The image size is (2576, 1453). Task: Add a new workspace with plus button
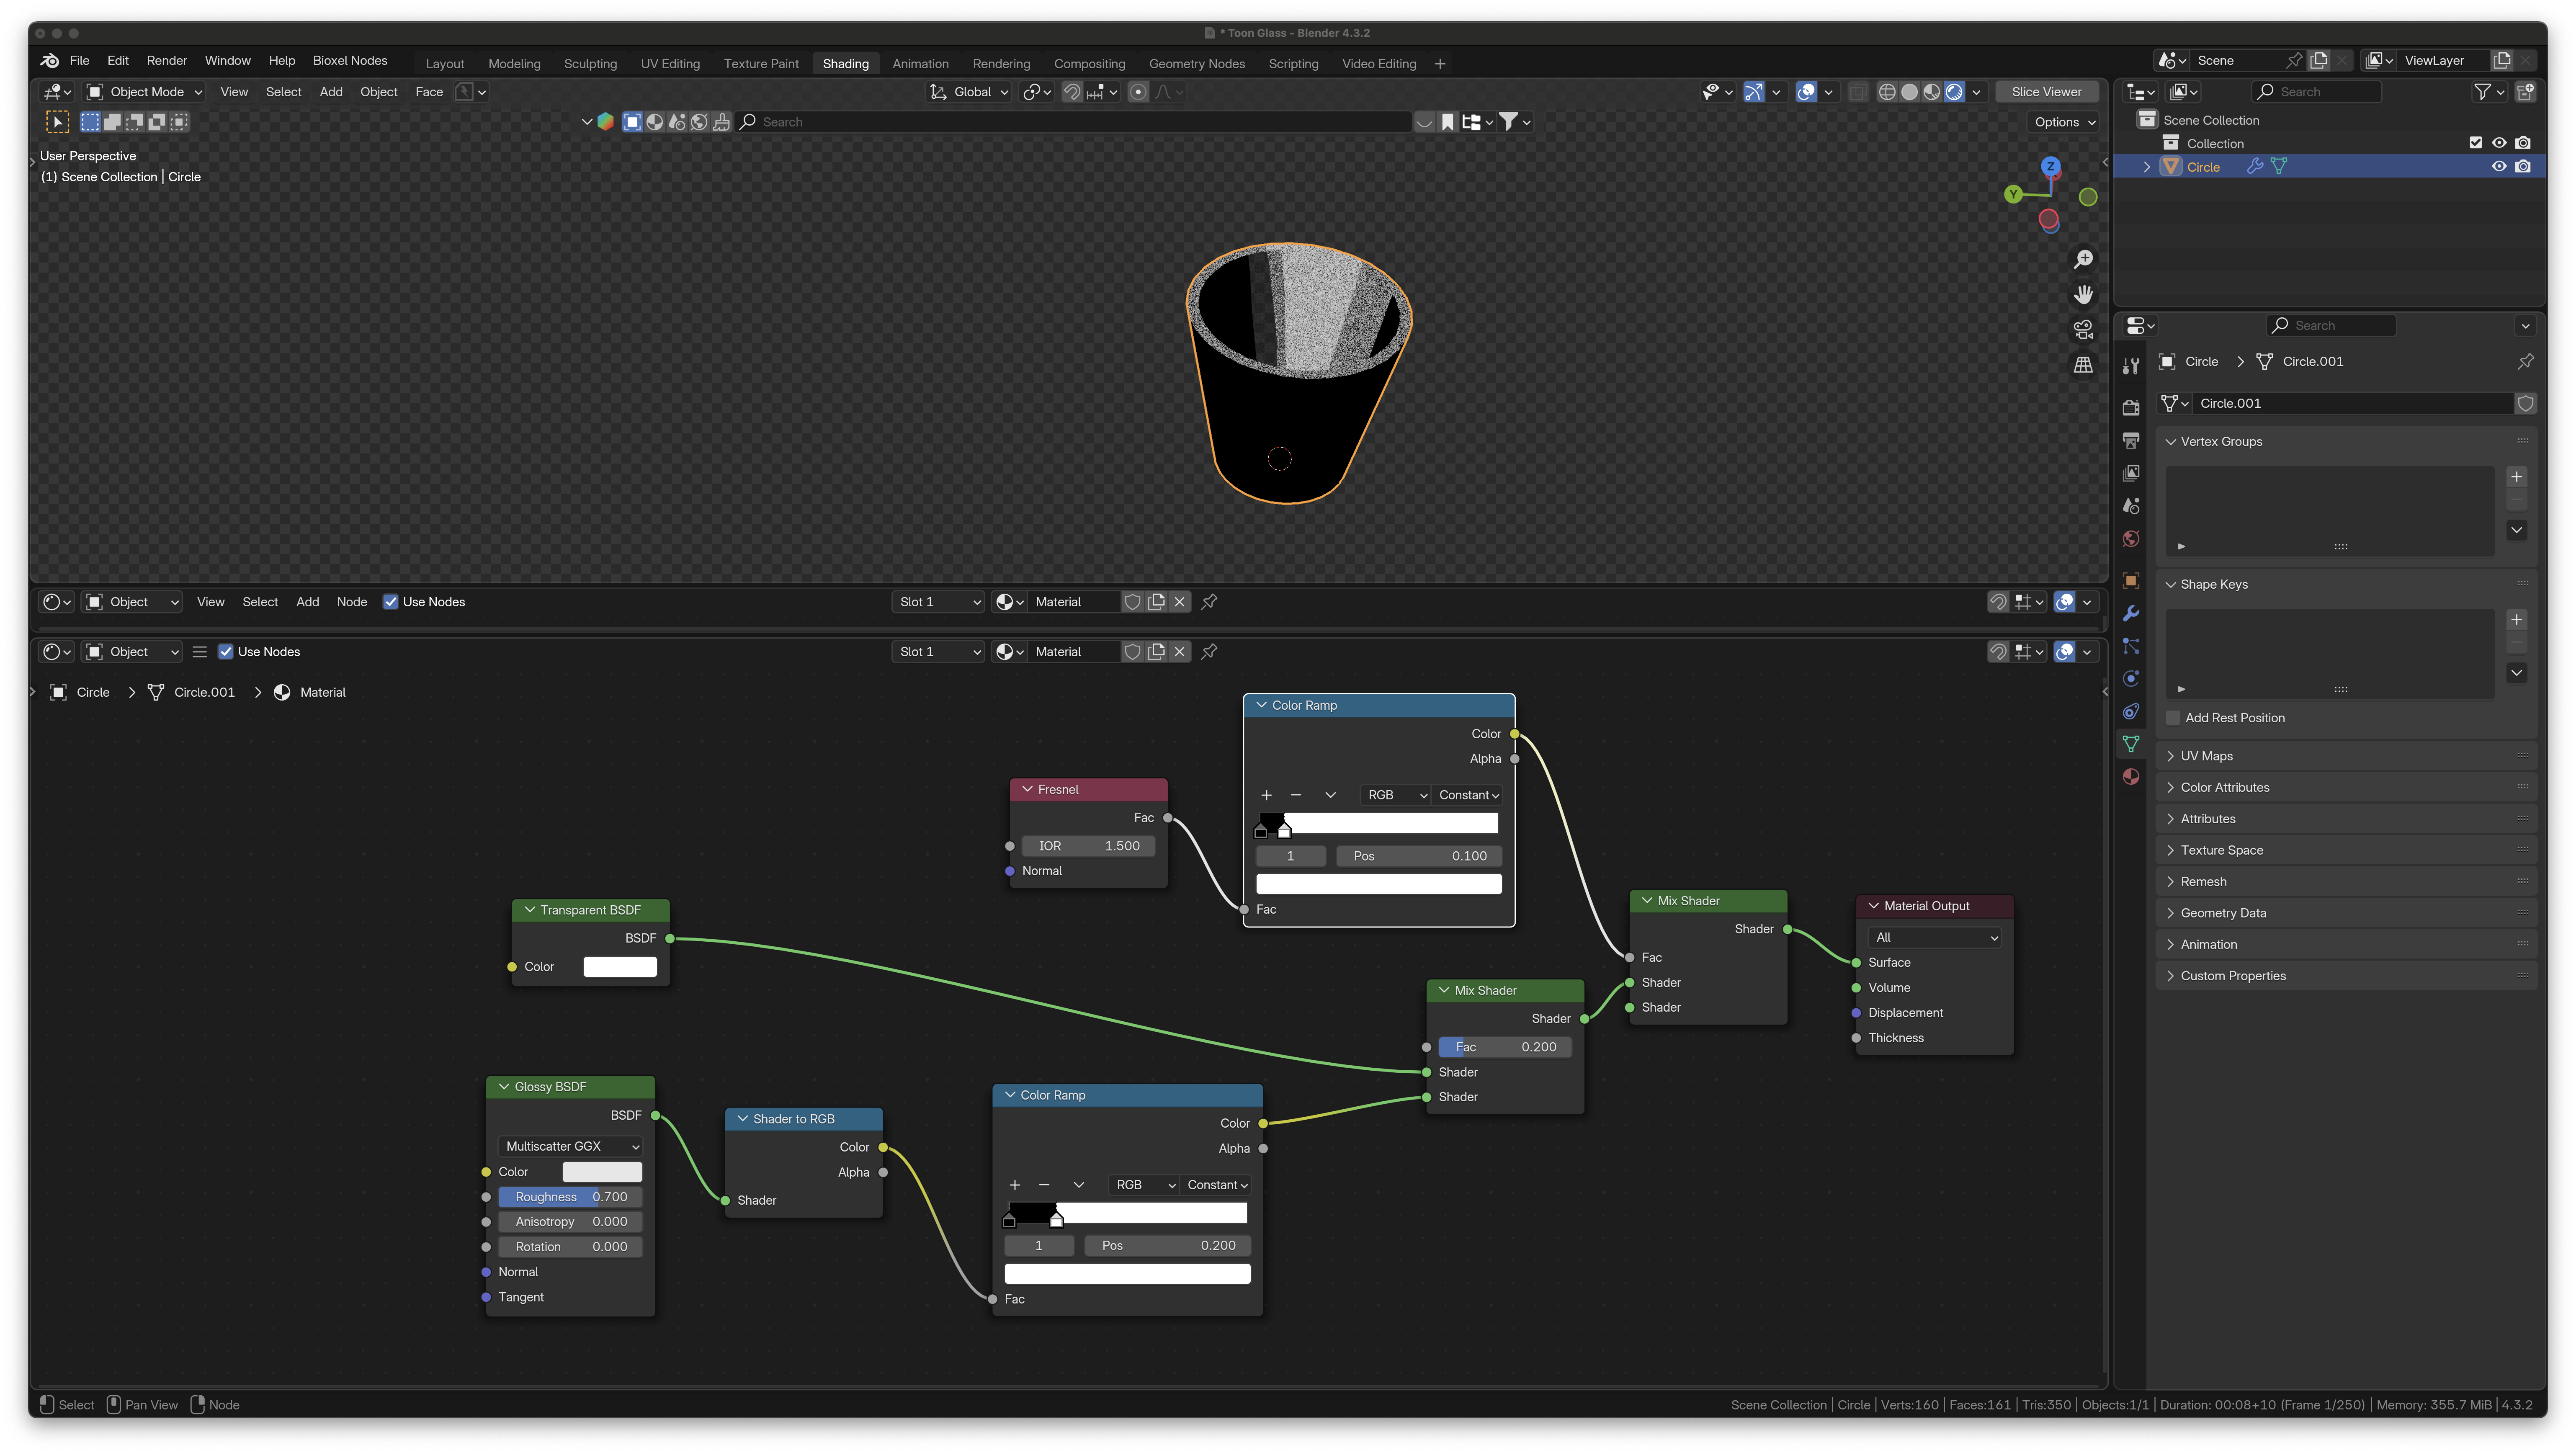(x=1439, y=64)
